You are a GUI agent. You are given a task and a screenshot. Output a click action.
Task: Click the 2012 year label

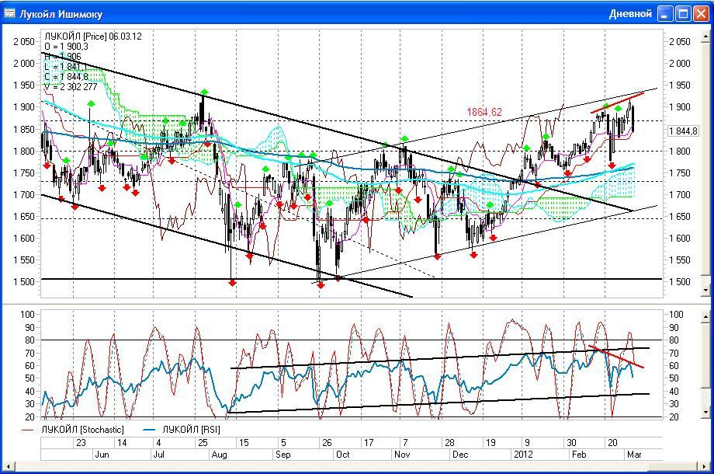click(523, 455)
